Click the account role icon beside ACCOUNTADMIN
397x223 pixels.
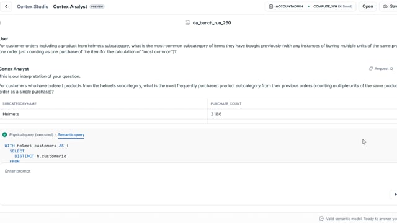coord(270,6)
